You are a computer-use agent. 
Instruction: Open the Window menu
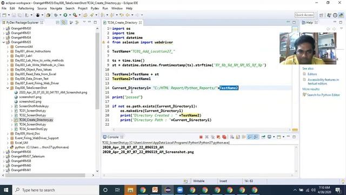pos(117,9)
